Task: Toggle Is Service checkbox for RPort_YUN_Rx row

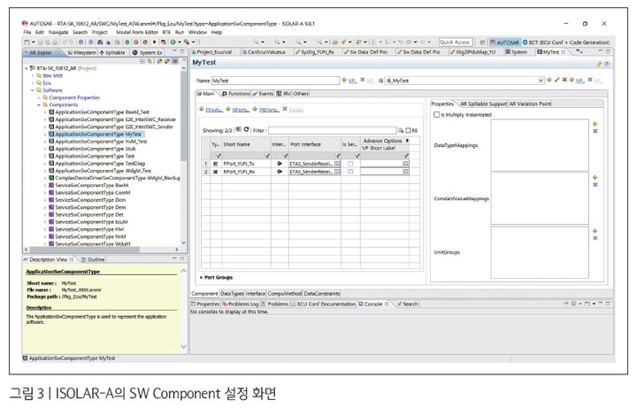Action: point(350,172)
